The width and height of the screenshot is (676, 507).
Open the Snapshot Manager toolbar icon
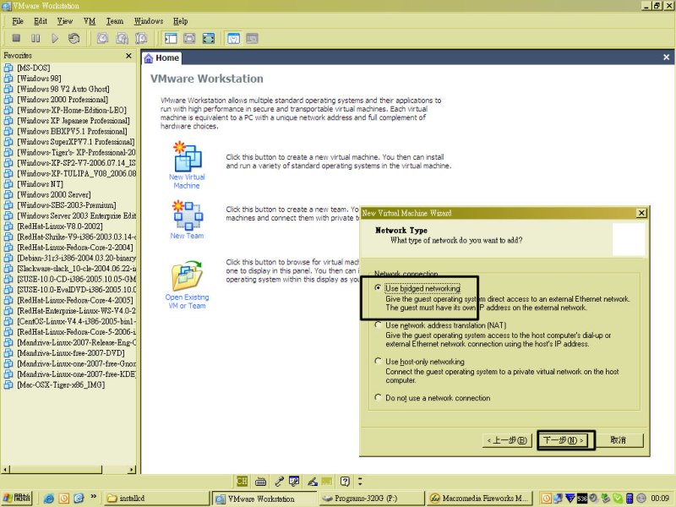pyautogui.click(x=141, y=38)
